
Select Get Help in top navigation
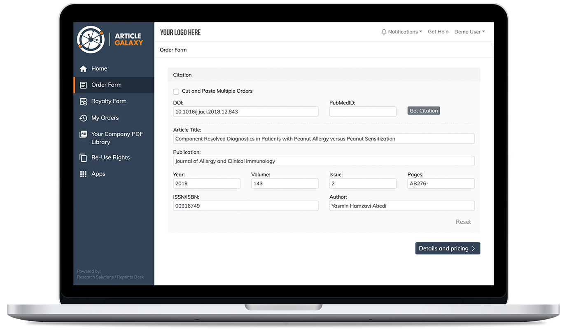438,32
